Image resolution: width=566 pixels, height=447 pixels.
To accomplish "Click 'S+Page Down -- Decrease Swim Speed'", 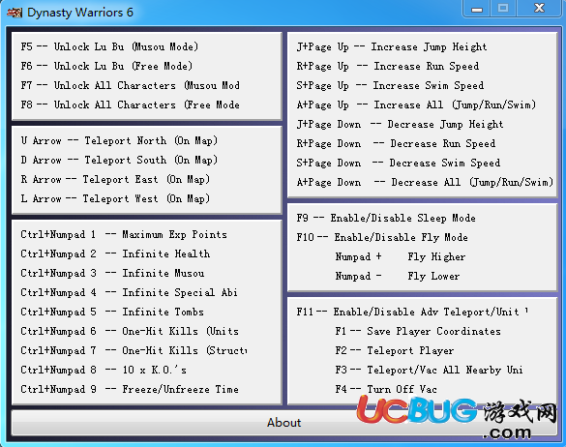I will pos(399,164).
